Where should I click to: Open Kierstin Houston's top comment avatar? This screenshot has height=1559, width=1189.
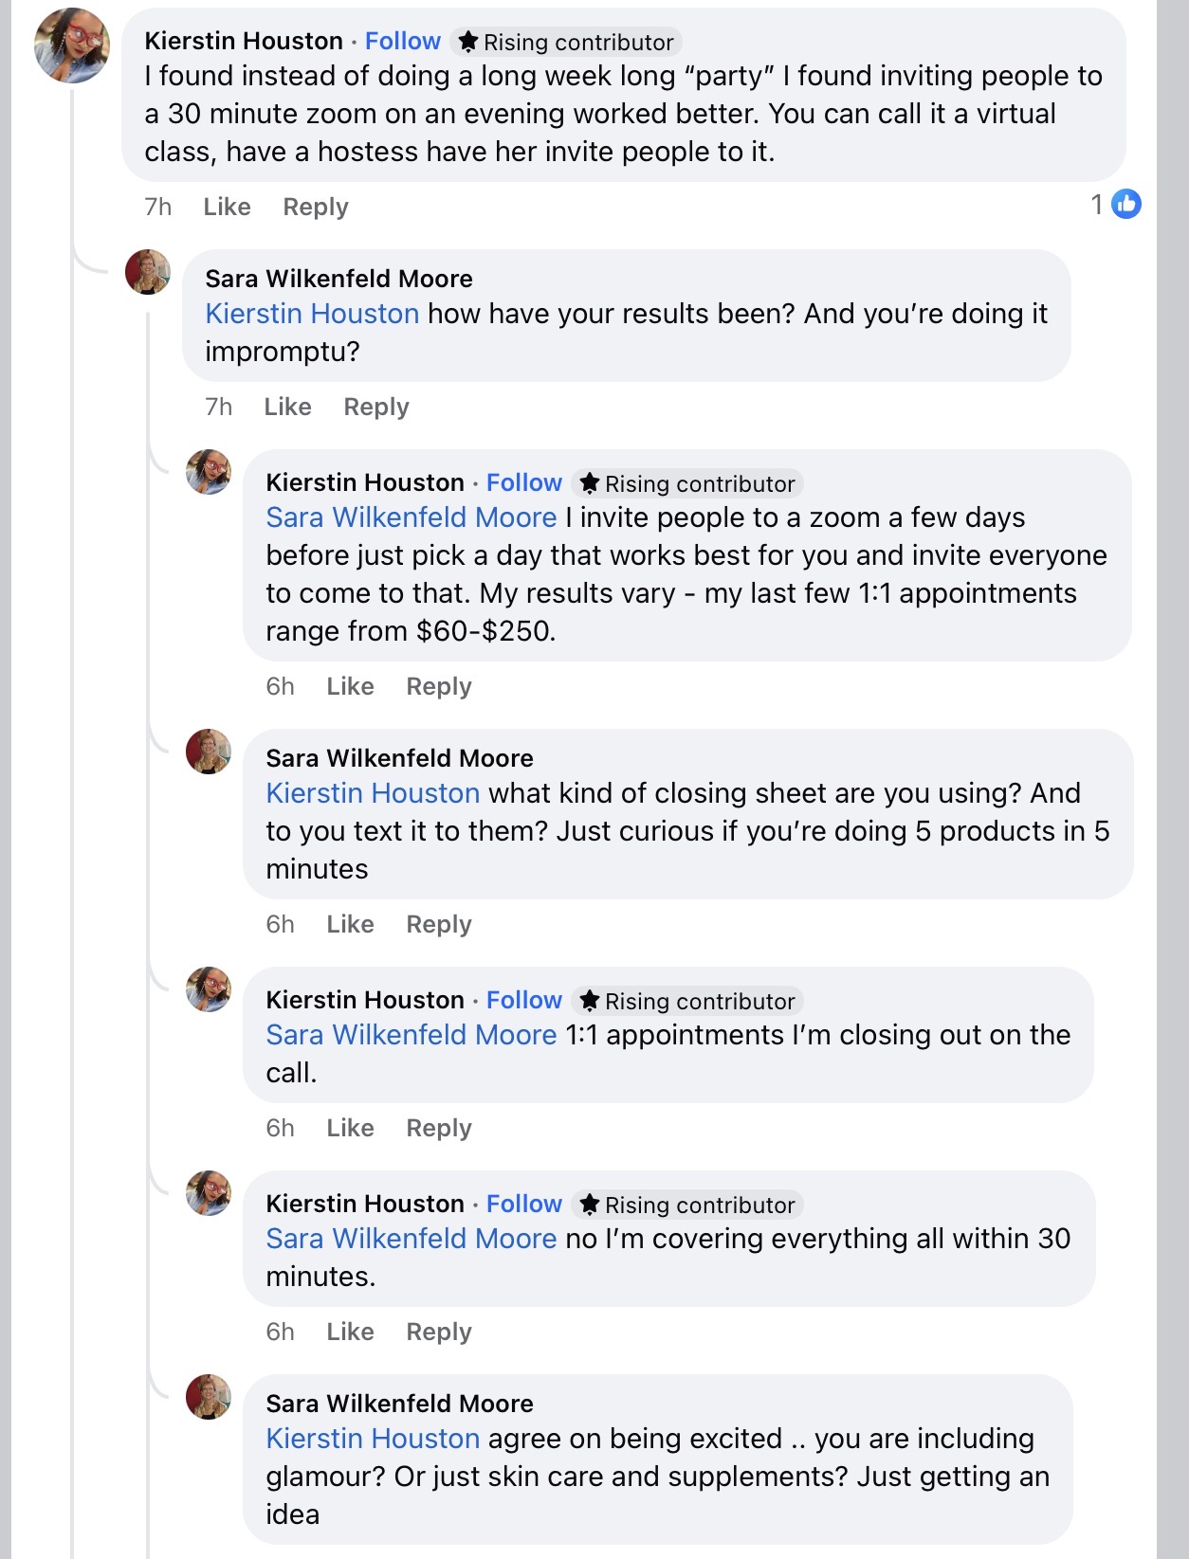[x=72, y=45]
